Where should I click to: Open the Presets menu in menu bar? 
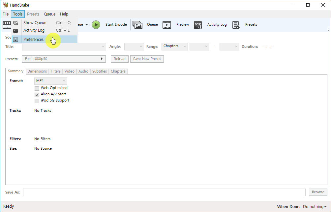[x=33, y=14]
